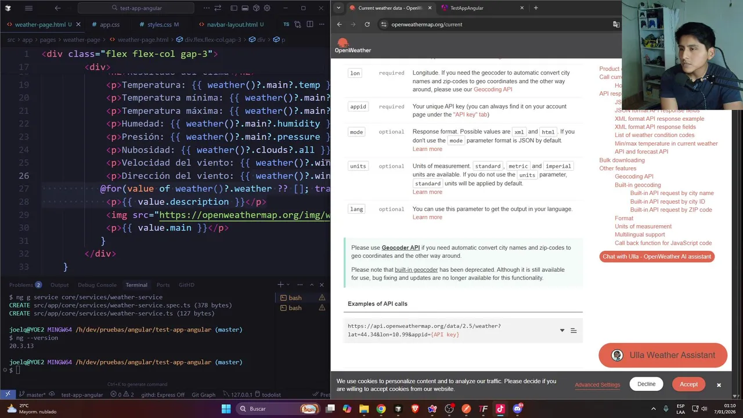Go back in the browser

pyautogui.click(x=340, y=24)
